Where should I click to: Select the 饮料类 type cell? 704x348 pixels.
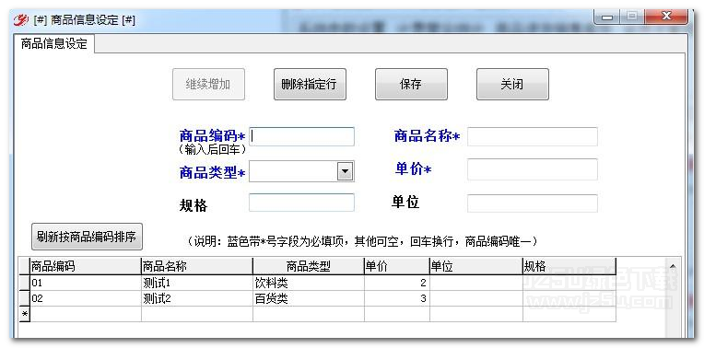(309, 283)
